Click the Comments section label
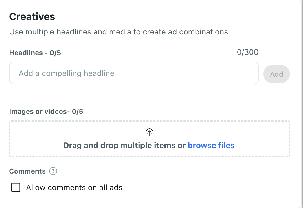 click(27, 171)
